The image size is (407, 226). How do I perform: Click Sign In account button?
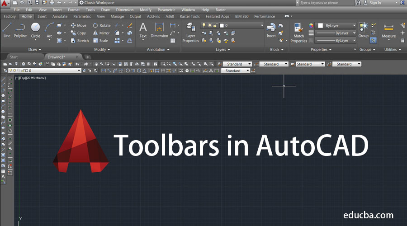tap(372, 3)
